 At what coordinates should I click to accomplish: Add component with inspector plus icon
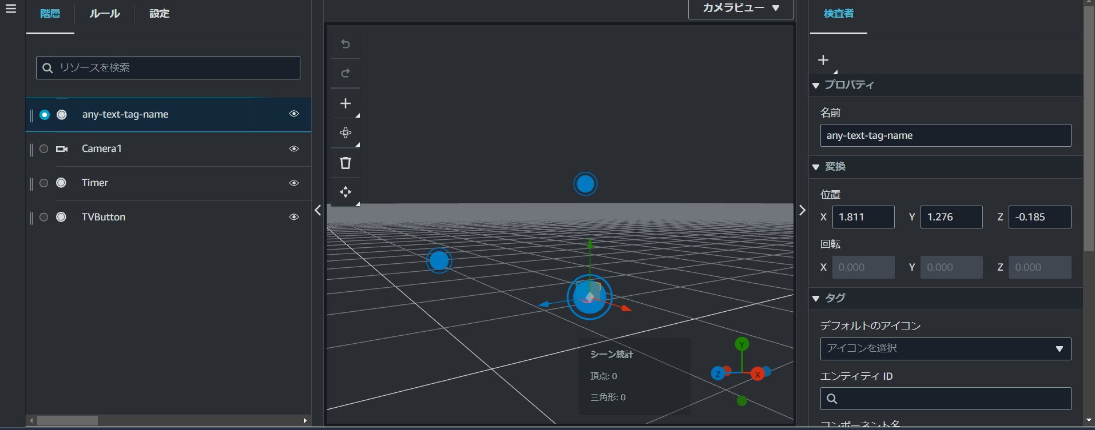coord(823,60)
